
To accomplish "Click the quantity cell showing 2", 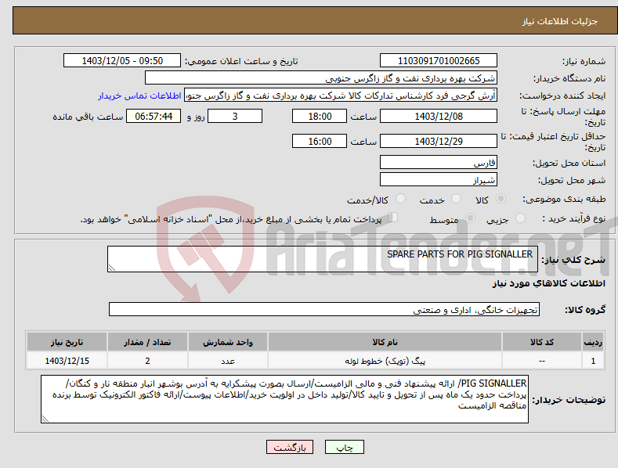I will tap(147, 361).
